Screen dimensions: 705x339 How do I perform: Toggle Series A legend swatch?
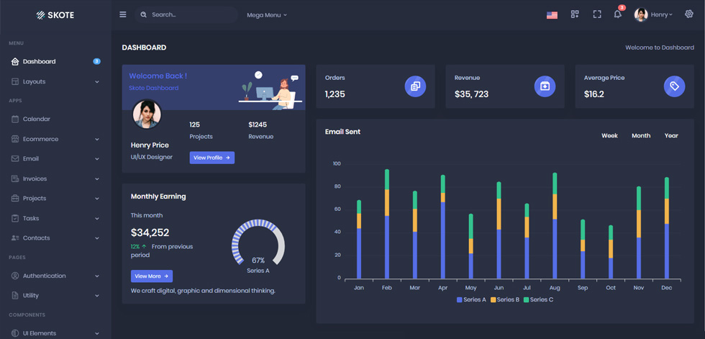click(460, 299)
